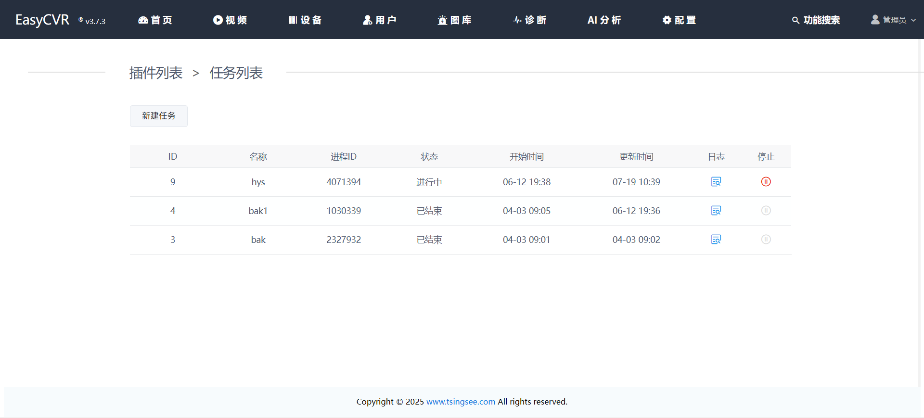The width and height of the screenshot is (924, 418).
Task: Open the 设备 devices menu
Action: pyautogui.click(x=305, y=20)
